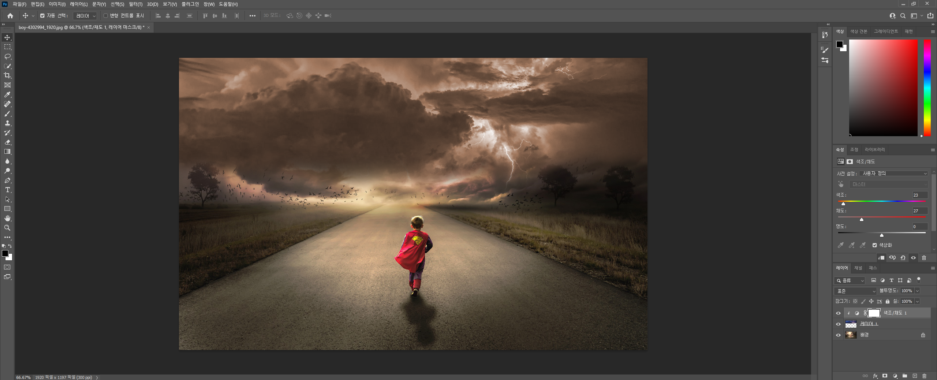Select the Zoom tool in toolbox
This screenshot has height=380, width=937.
click(7, 228)
